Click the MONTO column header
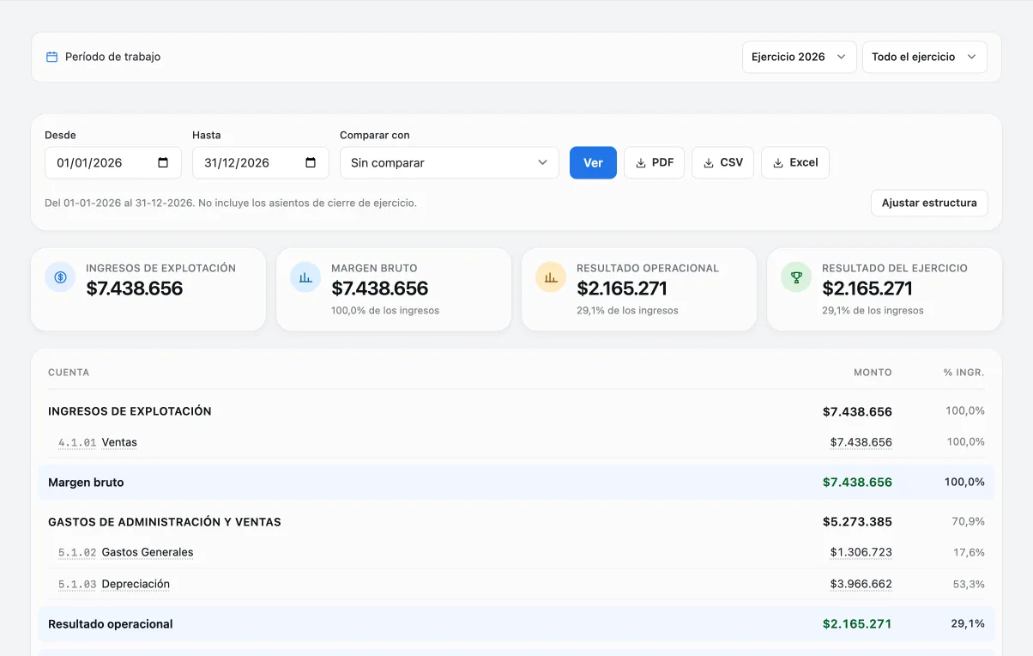This screenshot has width=1033, height=656. point(873,373)
